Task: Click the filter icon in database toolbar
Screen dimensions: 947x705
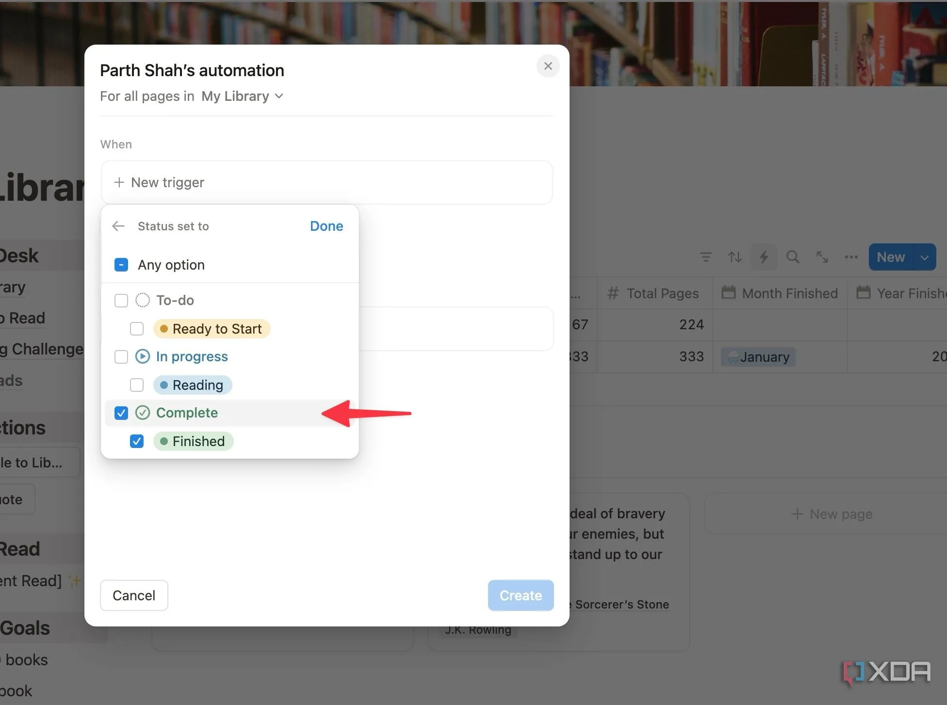Action: click(705, 257)
